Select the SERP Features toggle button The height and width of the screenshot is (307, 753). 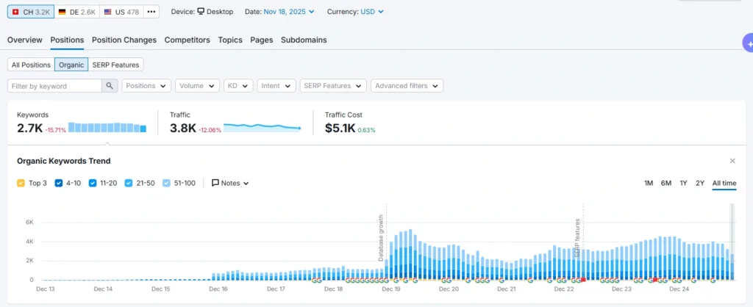point(115,65)
